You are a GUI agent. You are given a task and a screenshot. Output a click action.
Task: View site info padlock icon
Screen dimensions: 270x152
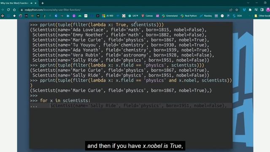point(22,10)
